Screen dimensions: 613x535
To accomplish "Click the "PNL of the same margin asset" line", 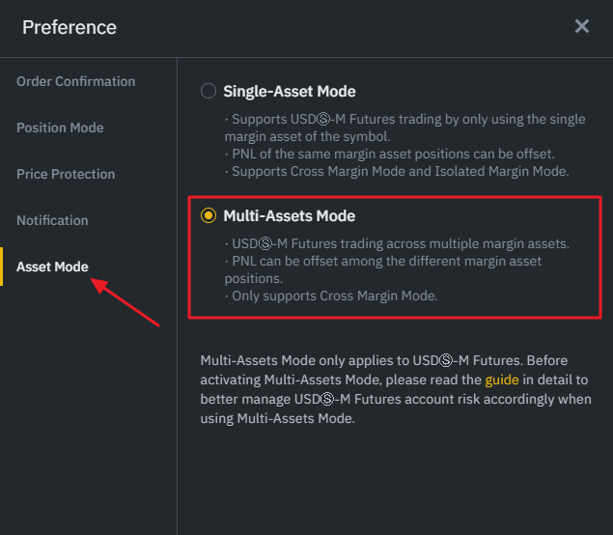I will (389, 155).
